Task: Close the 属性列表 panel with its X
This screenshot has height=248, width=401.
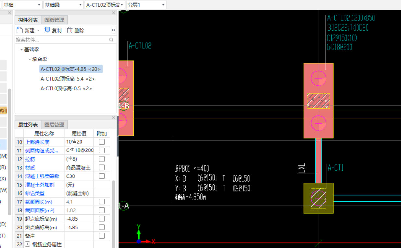Action: click(x=114, y=118)
